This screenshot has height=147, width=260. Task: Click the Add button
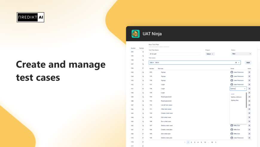[248, 63]
